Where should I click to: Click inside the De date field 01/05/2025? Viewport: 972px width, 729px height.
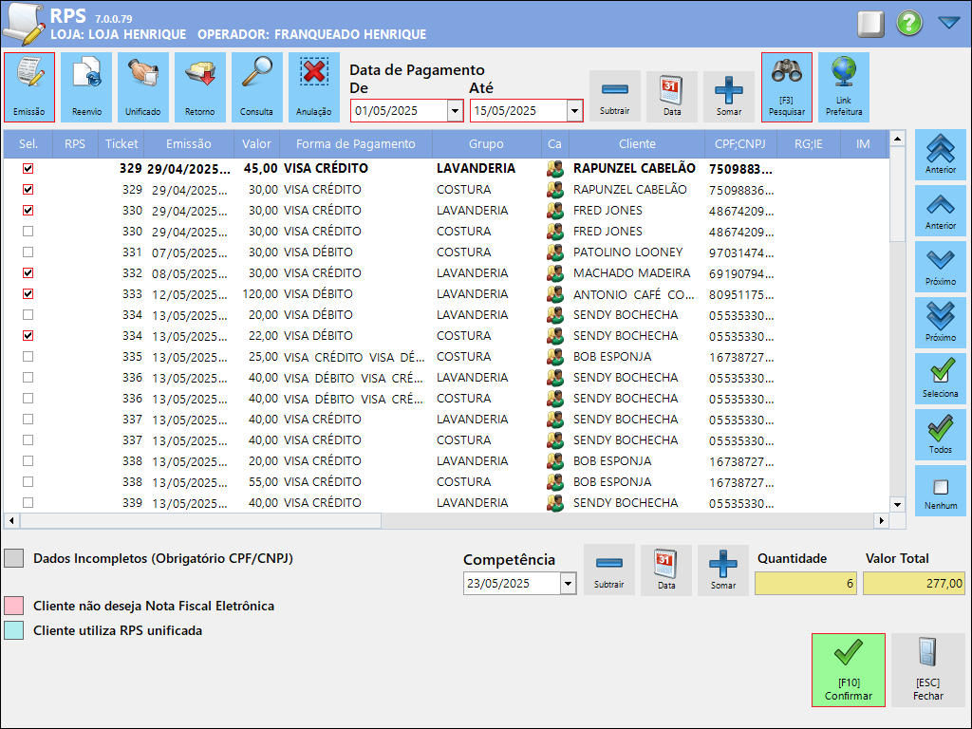[400, 111]
